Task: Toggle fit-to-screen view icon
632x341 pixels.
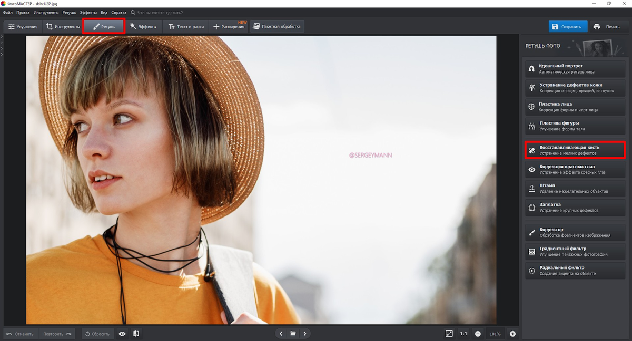Action: [449, 334]
